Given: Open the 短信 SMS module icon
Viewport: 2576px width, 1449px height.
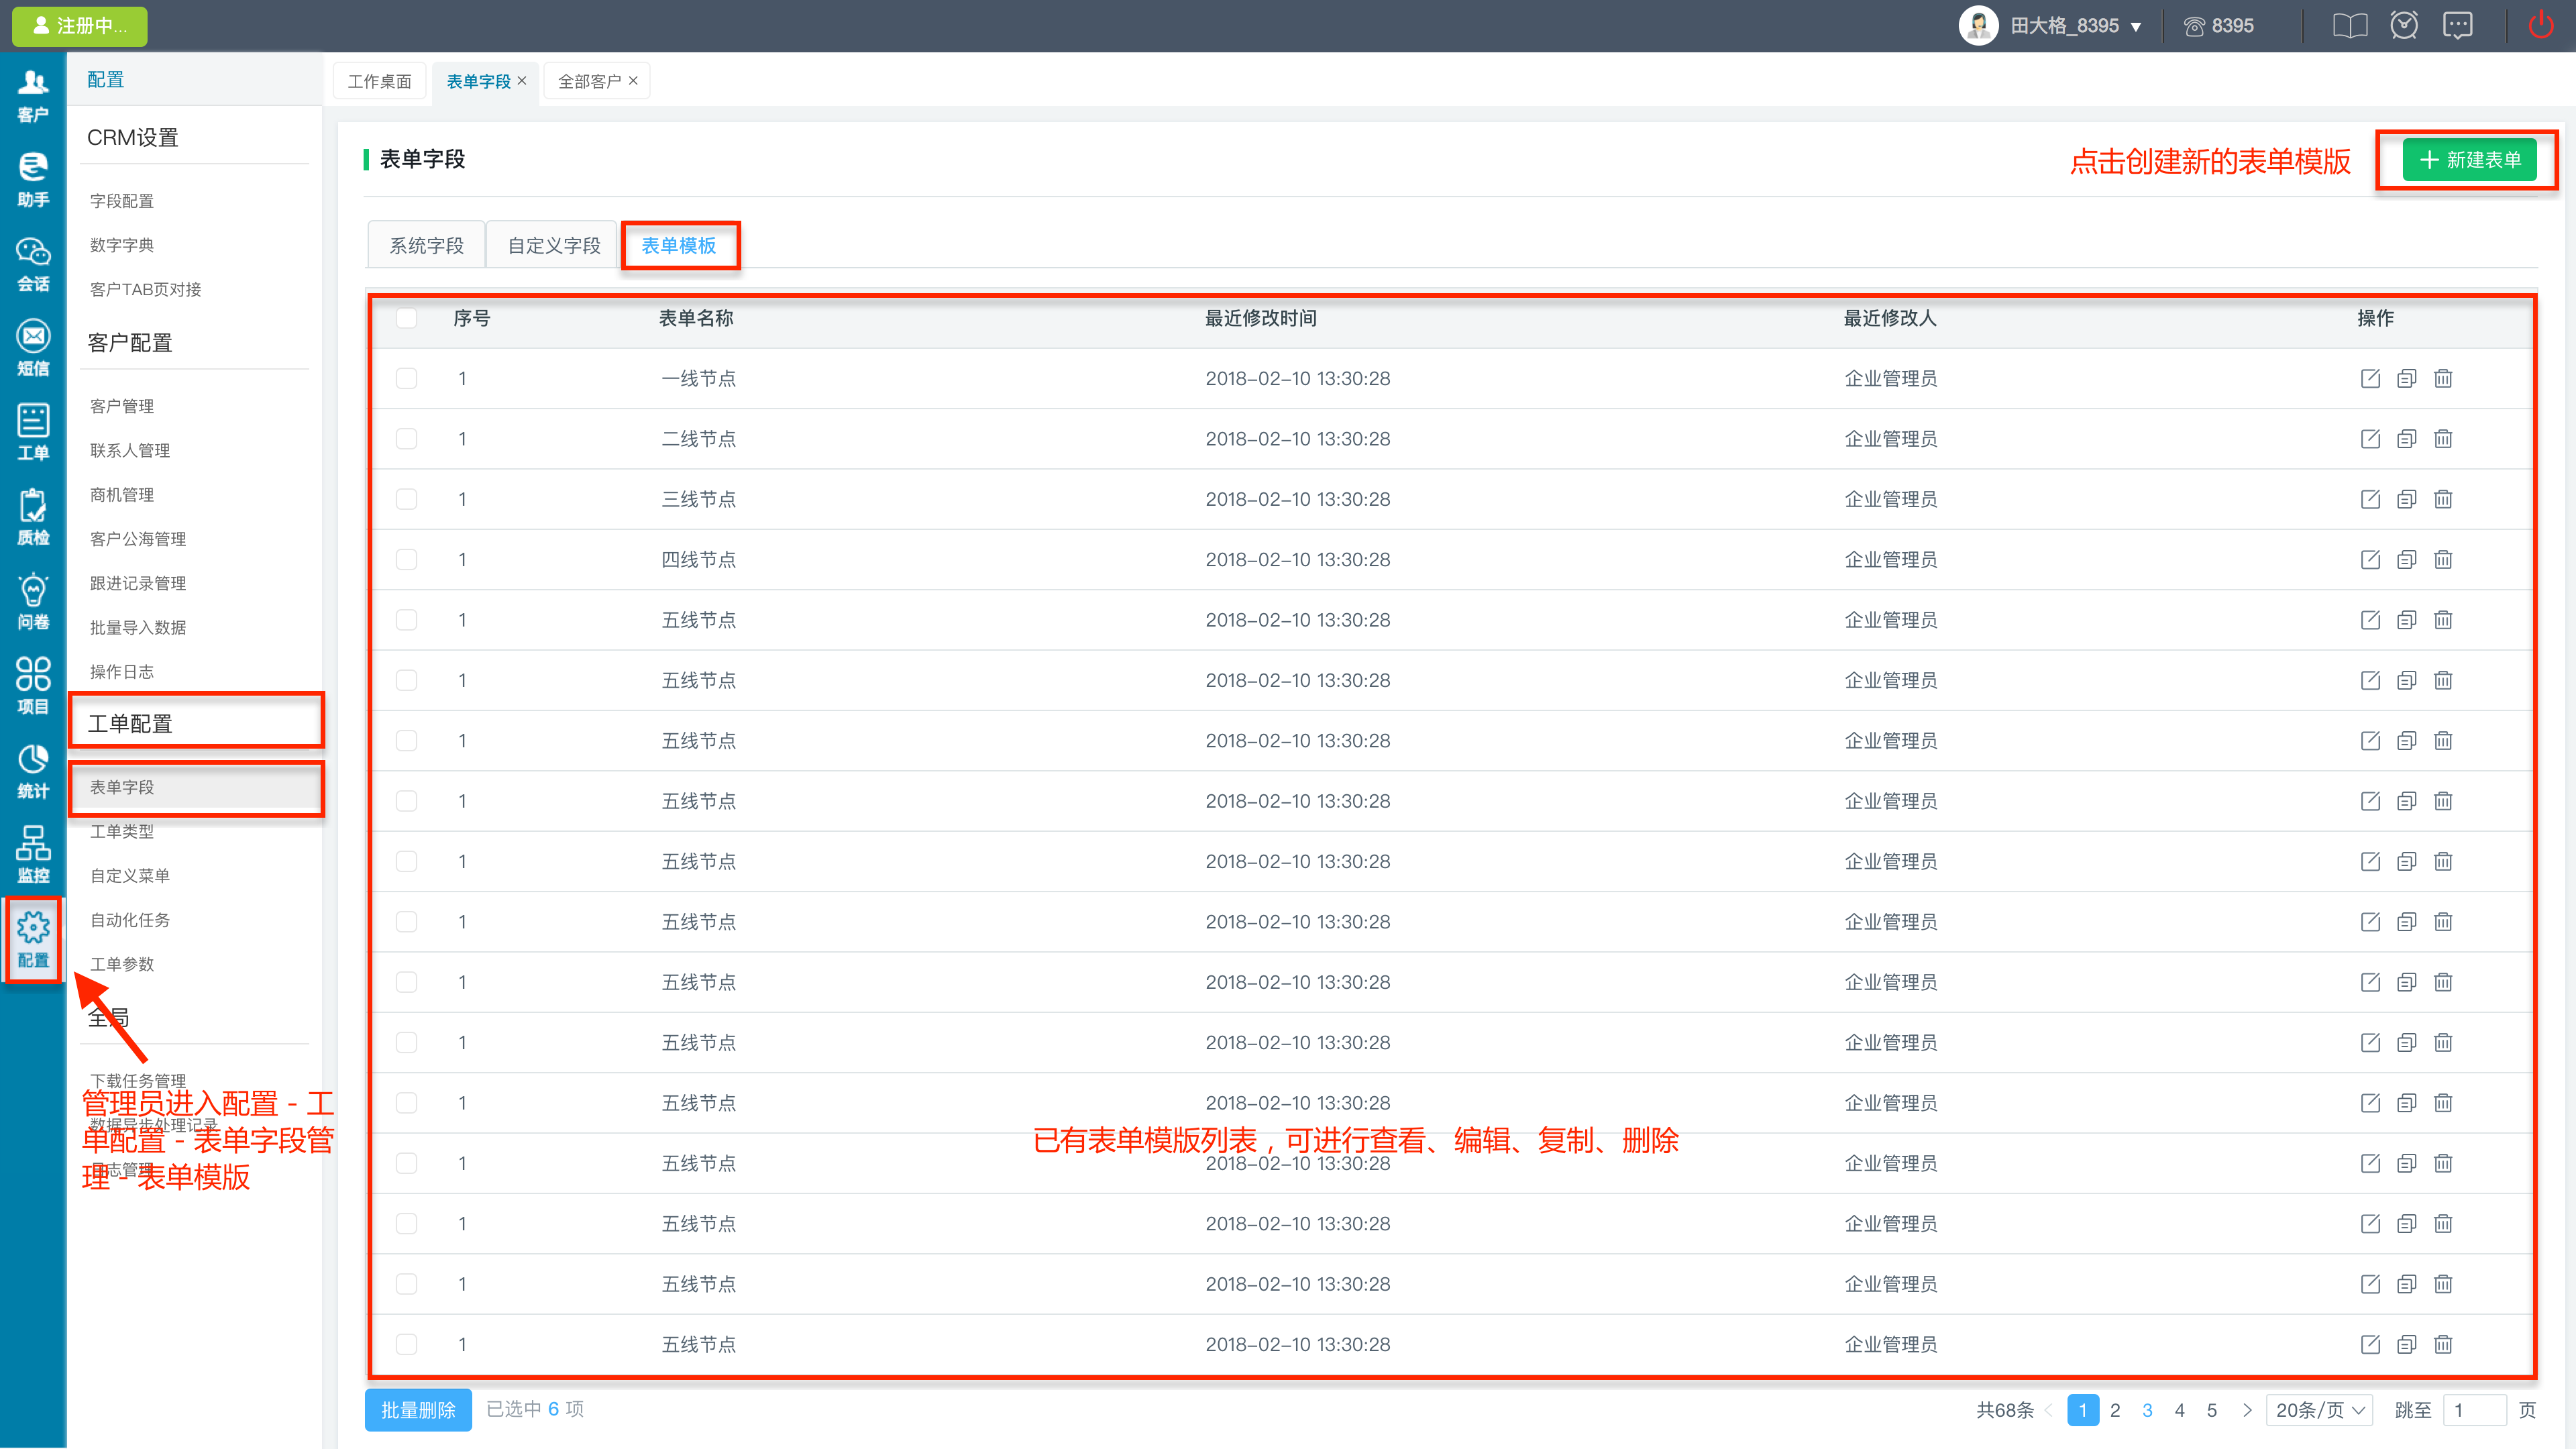Looking at the screenshot, I should click(x=33, y=349).
